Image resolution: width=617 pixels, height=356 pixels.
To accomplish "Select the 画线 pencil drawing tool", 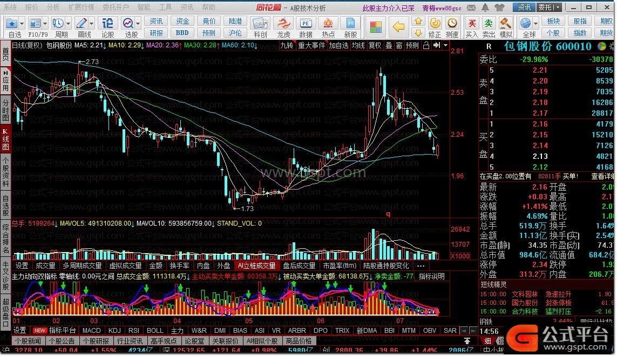I will click(82, 24).
